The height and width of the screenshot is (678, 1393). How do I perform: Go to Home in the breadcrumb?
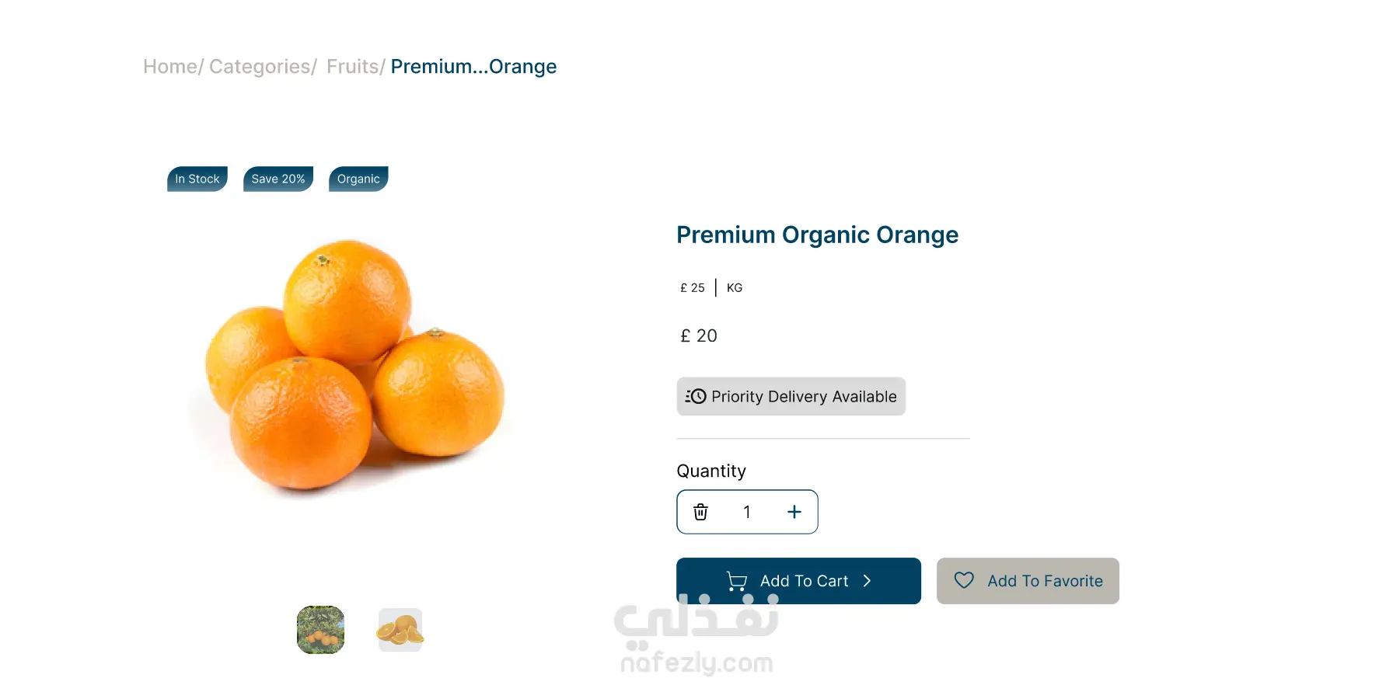(170, 67)
